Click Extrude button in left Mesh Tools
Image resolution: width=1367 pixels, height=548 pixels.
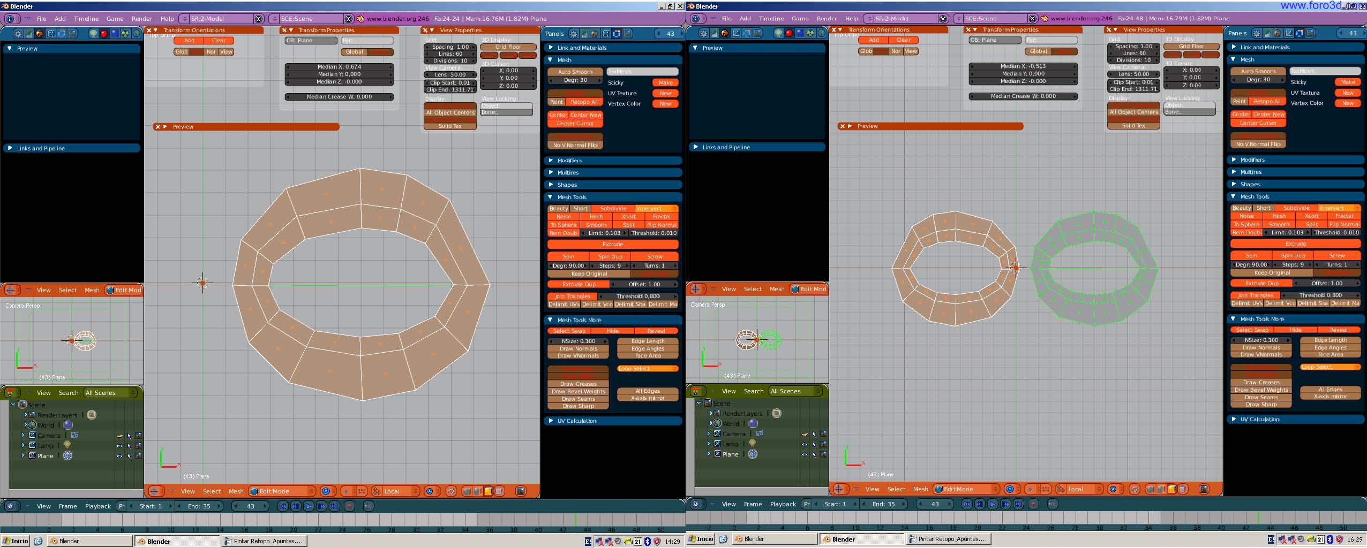tap(613, 244)
